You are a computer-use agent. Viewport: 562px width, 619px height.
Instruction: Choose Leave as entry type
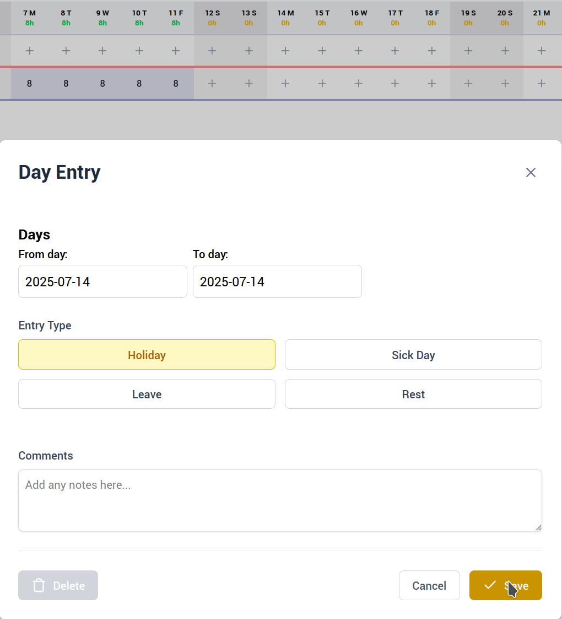coord(147,394)
